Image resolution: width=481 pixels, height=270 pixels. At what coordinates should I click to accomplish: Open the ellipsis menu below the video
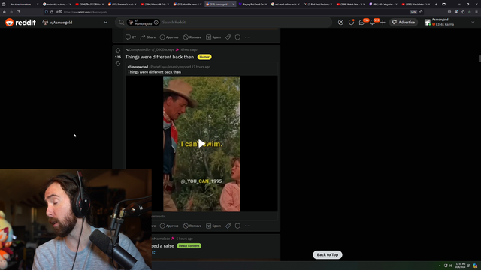click(247, 226)
